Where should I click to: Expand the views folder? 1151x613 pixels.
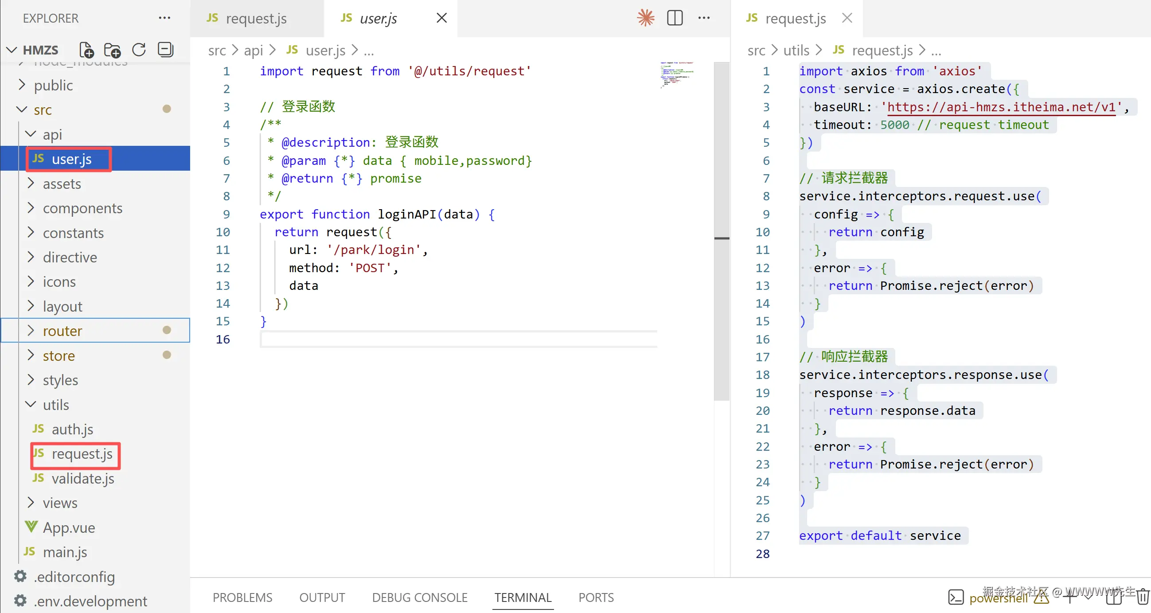click(31, 503)
